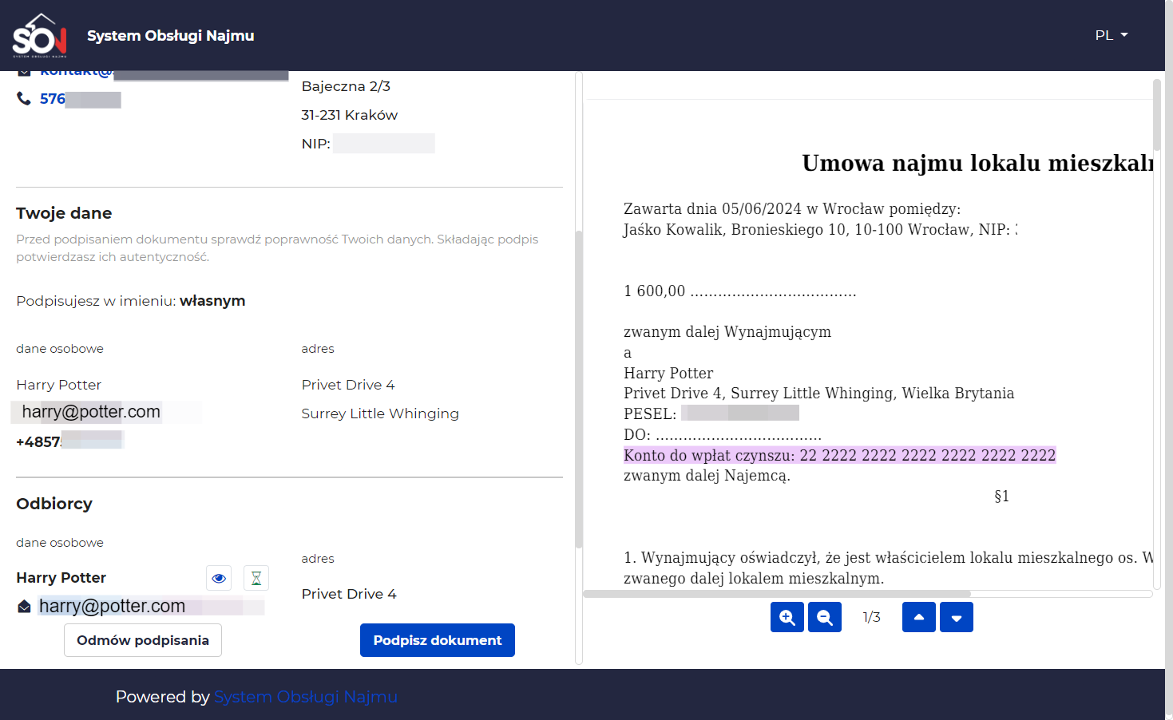
Task: Zoom out of the document preview
Action: [825, 617]
